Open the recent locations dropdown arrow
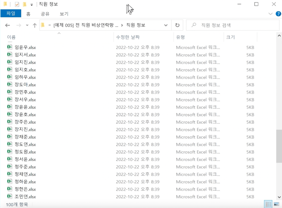This screenshot has width=282, height=208. [x=27, y=25]
